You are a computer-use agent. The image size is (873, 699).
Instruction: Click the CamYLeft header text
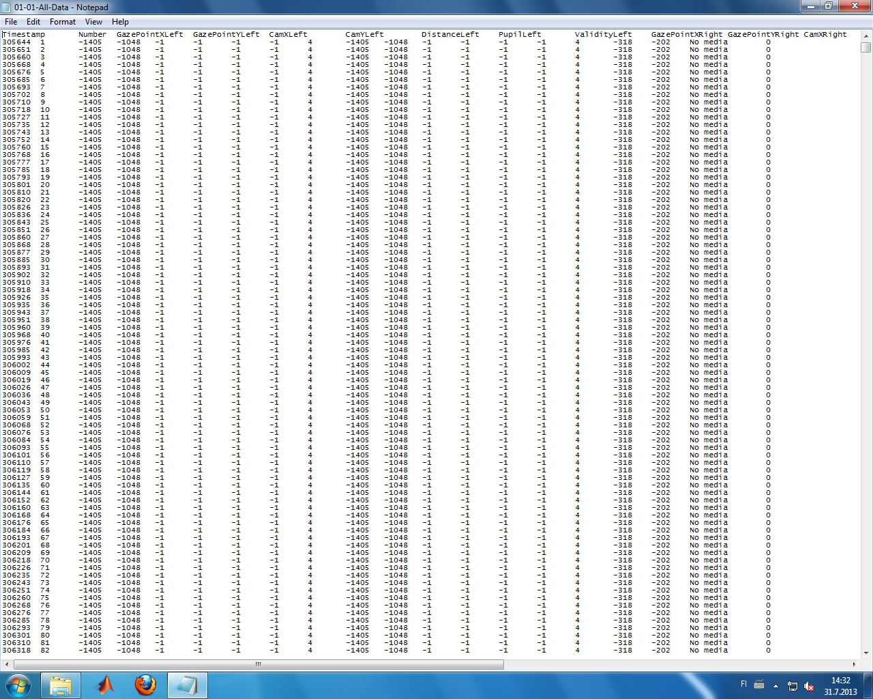(x=364, y=34)
